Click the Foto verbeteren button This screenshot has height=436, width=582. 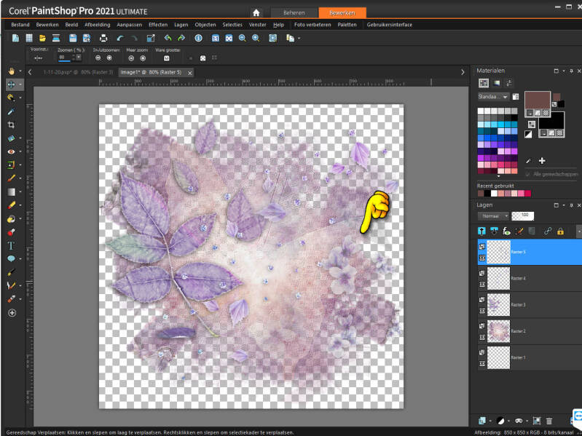[x=312, y=25]
